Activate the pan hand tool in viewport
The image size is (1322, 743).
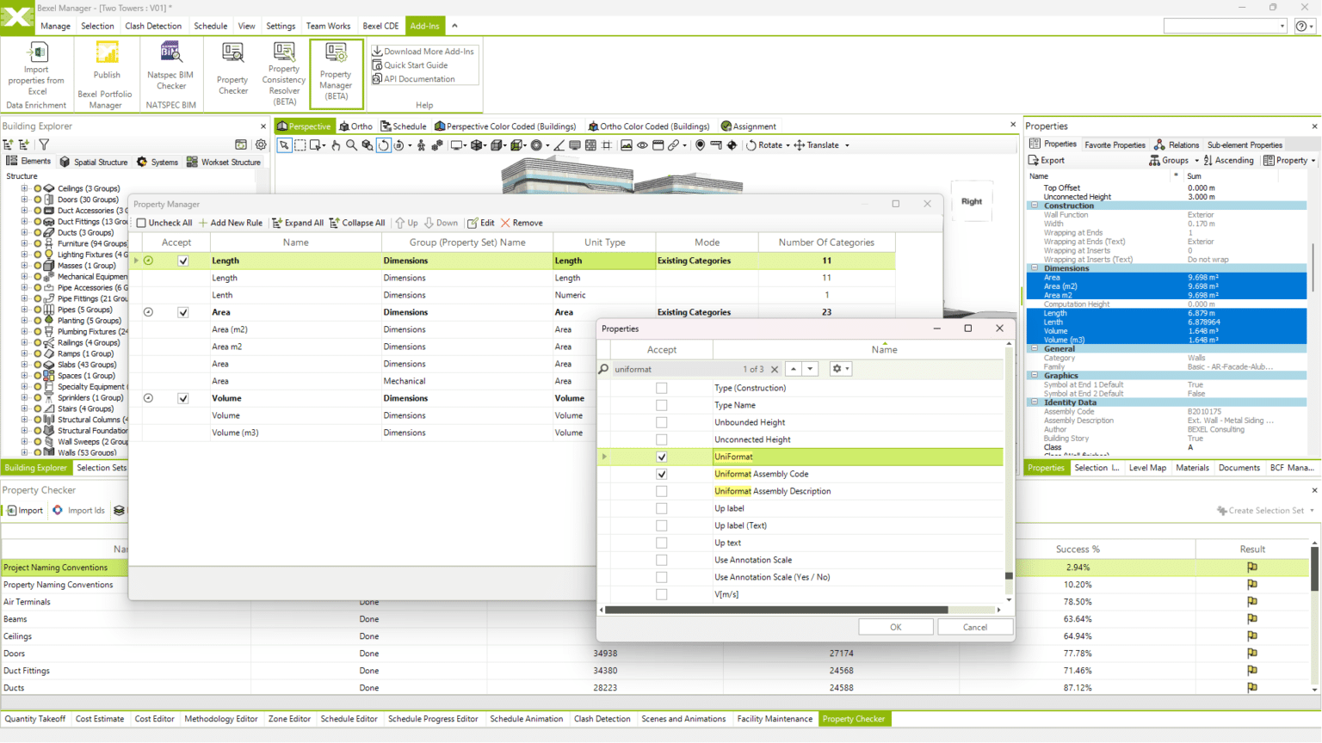pos(336,145)
